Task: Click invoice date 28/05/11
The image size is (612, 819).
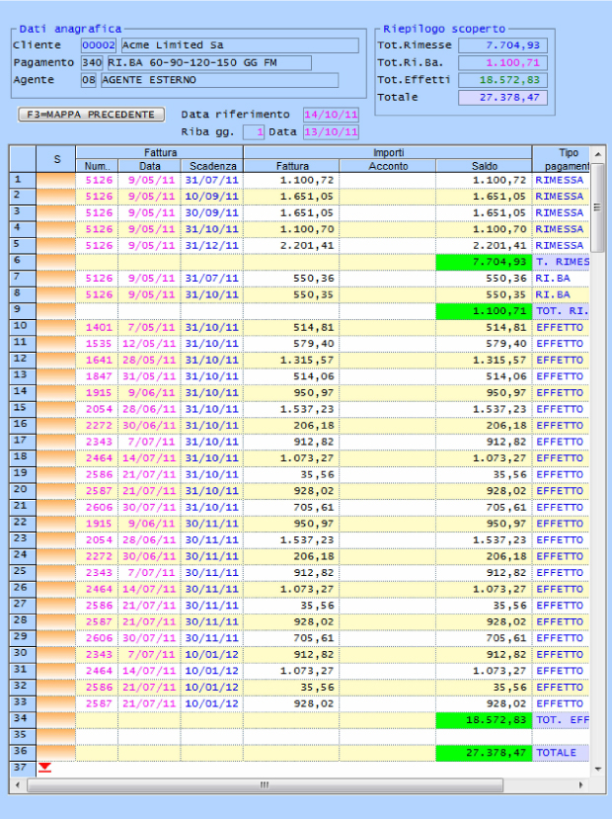Action: click(149, 360)
